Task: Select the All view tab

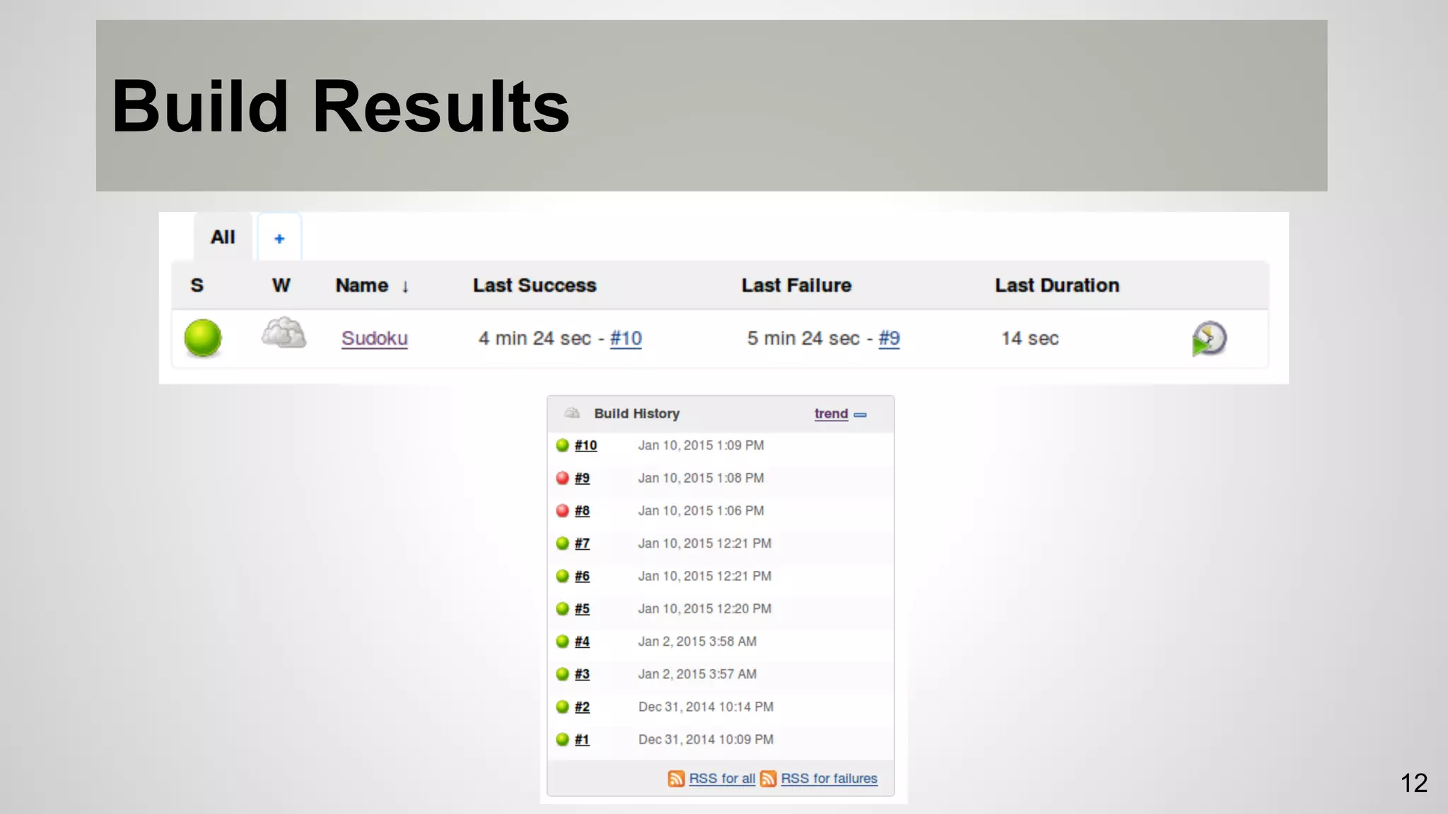Action: [x=223, y=237]
